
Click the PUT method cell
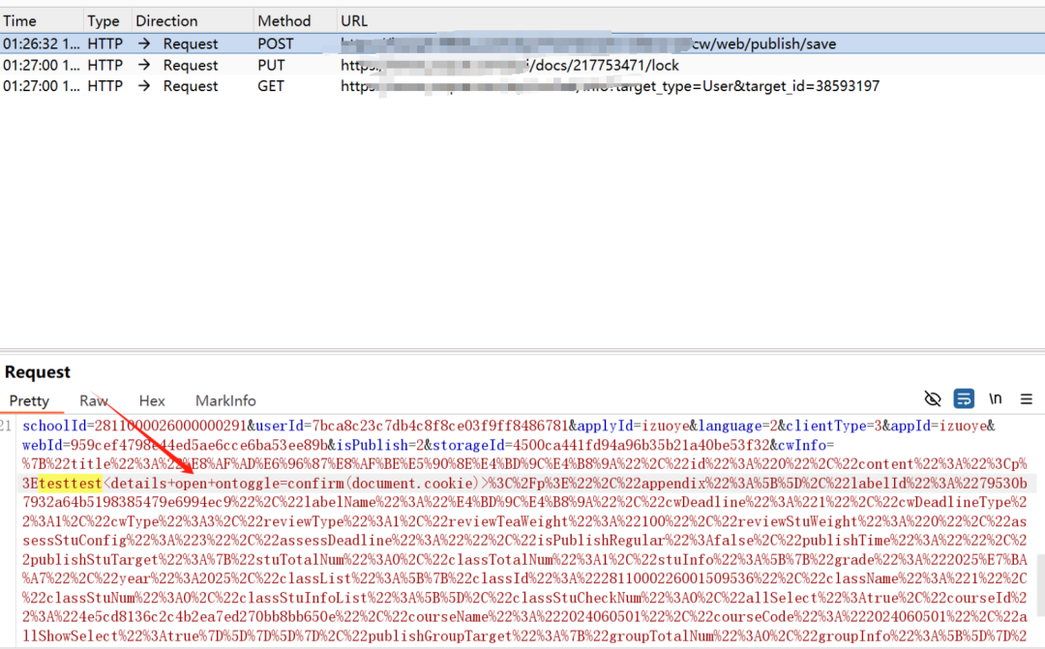pos(271,66)
